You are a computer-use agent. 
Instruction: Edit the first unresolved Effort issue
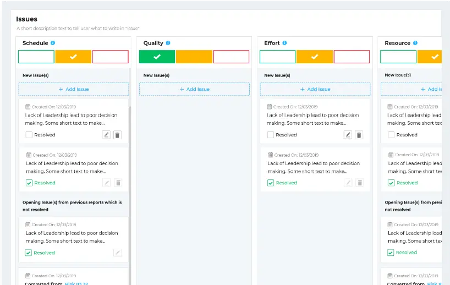(x=348, y=135)
